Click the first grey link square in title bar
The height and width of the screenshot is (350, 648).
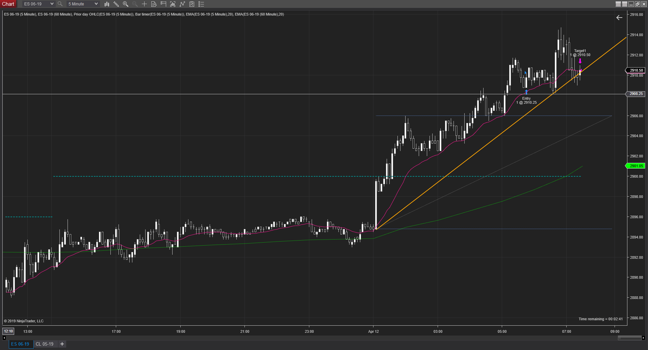618,4
